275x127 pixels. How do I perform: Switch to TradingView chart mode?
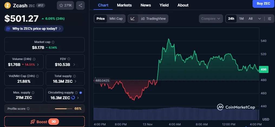click(154, 19)
